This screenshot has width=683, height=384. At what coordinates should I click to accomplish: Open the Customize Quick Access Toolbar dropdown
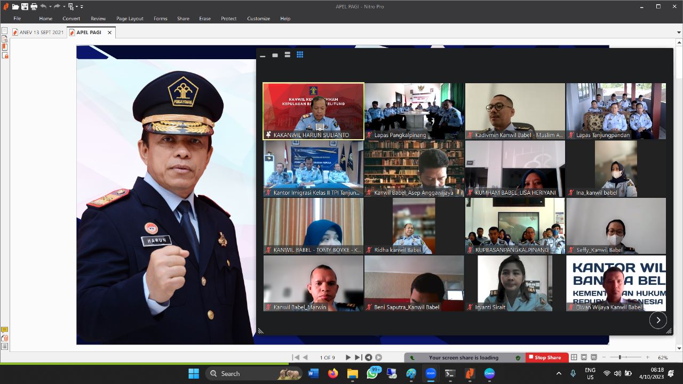click(x=82, y=6)
